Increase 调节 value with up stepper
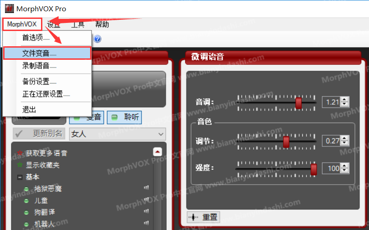 (x=345, y=138)
